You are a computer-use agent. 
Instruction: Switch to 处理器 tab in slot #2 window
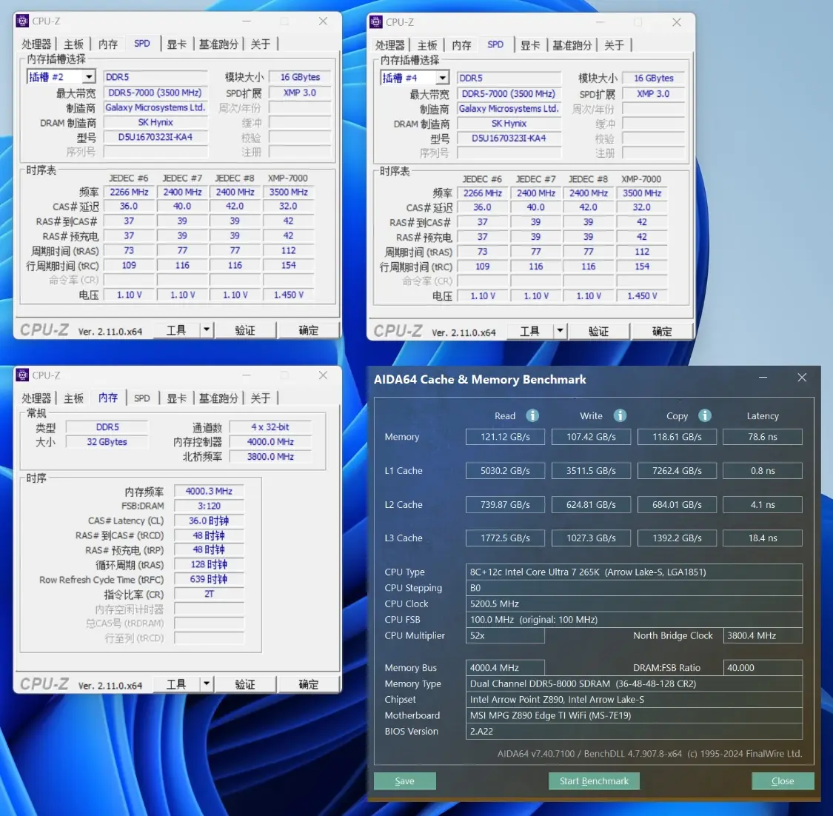(x=36, y=44)
